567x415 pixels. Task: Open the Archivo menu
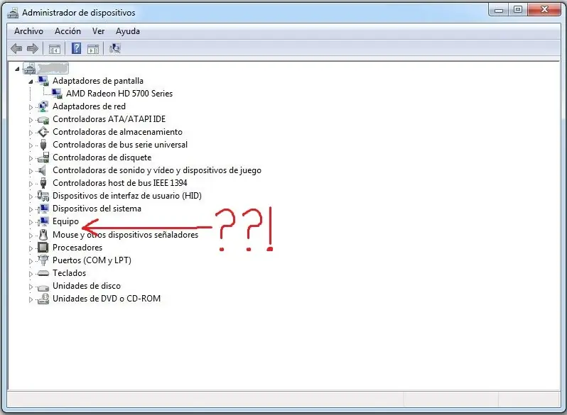[28, 31]
